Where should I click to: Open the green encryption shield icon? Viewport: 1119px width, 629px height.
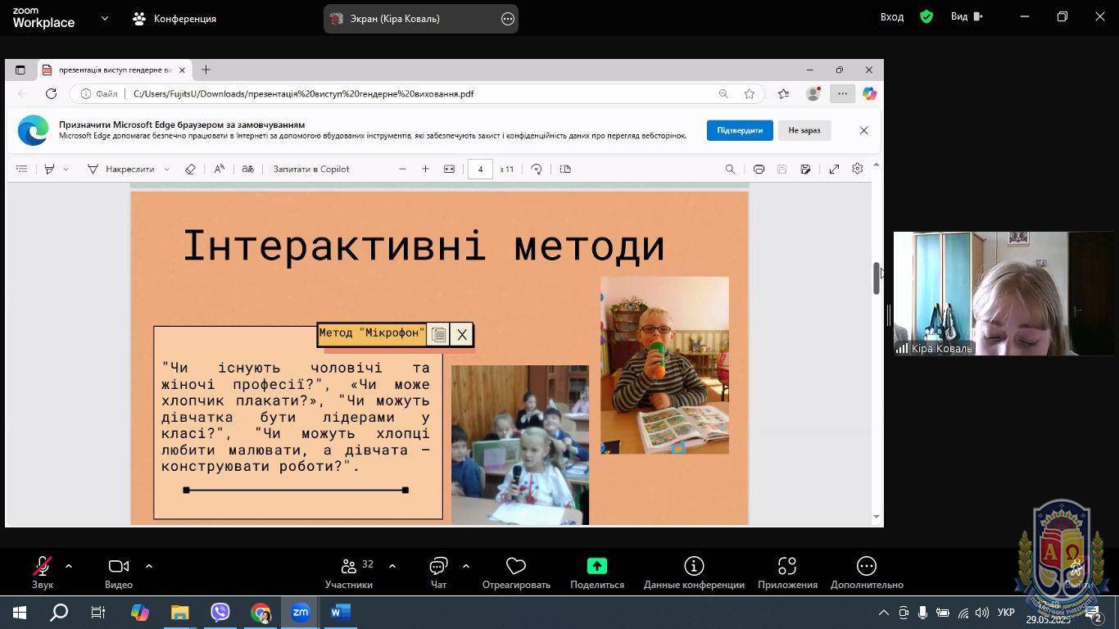[926, 16]
